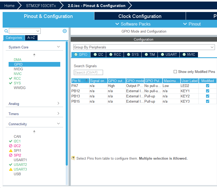Open the RCC configuration tab
The width and height of the screenshot is (217, 188).
tap(115, 55)
